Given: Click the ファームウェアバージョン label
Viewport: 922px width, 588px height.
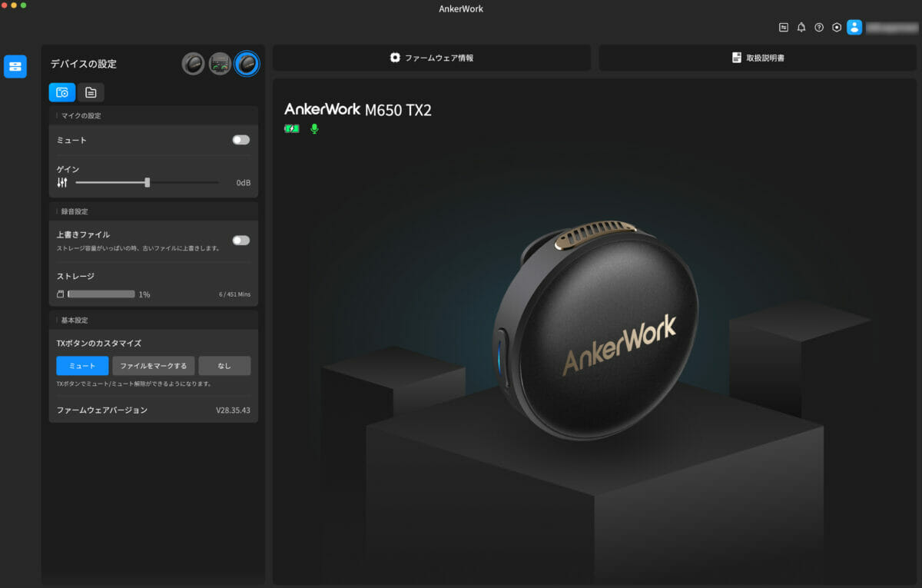Looking at the screenshot, I should click(x=102, y=410).
